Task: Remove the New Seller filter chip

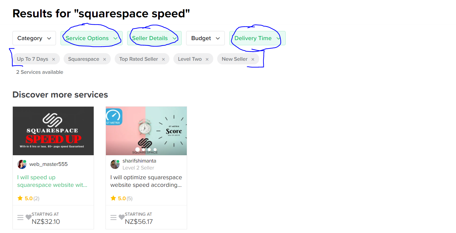Action: coord(253,59)
